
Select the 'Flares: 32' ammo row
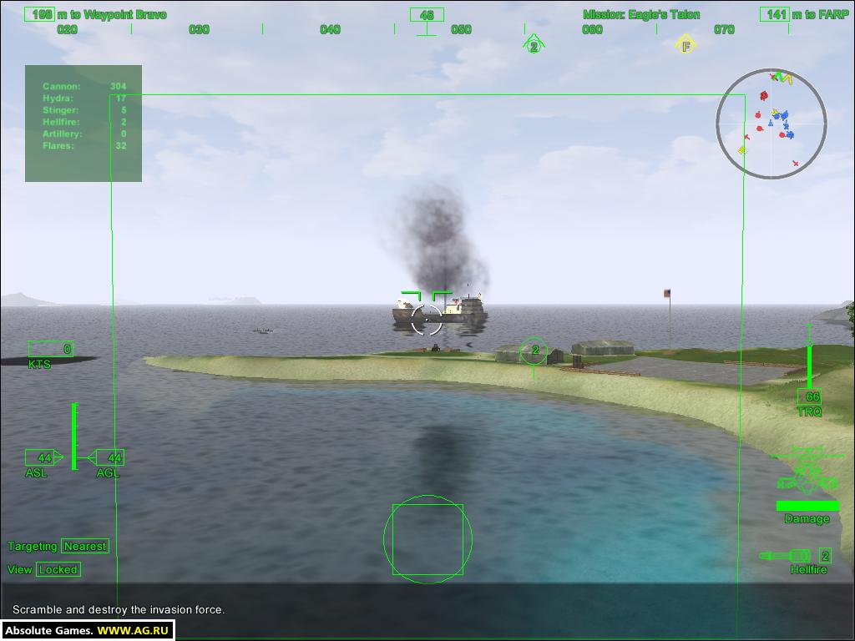pos(84,146)
